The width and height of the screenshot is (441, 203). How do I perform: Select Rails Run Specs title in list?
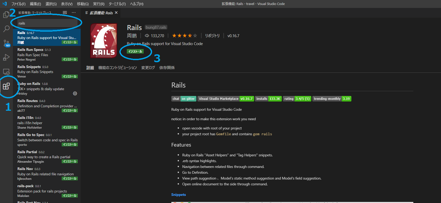30,50
